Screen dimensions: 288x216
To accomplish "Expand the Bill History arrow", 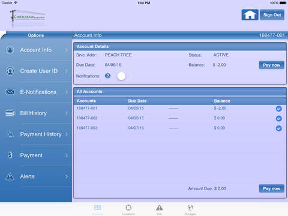I will click(67, 113).
